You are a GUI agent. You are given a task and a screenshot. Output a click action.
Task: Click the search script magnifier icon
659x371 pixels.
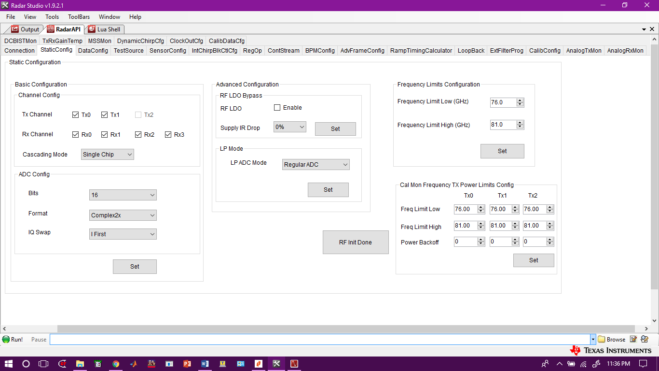point(645,340)
